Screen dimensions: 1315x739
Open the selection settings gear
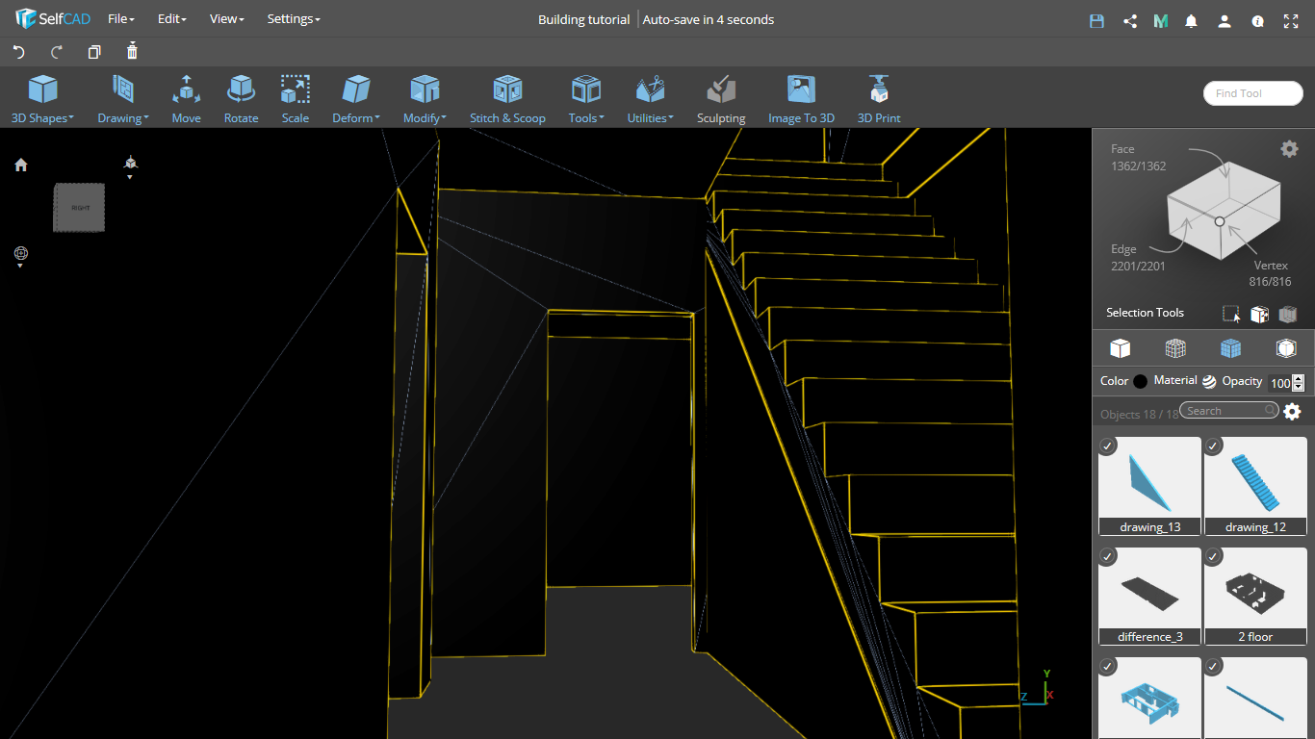tap(1289, 148)
